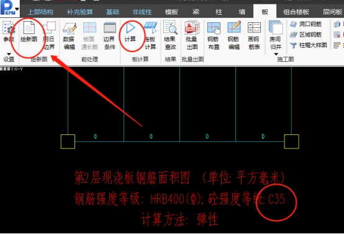
Task: Expand the 房间归并 dropdown arrow
Action: click(x=276, y=54)
